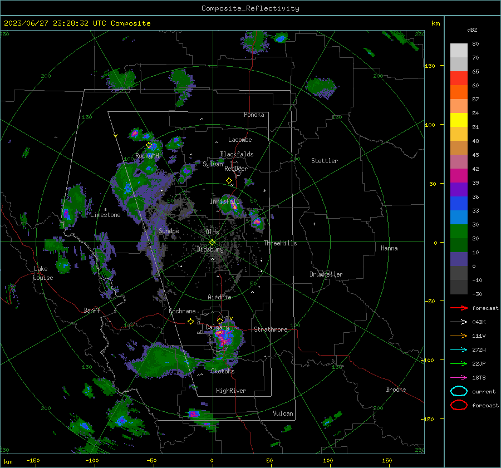Click the Limestone label
Image resolution: width=501 pixels, height=468 pixels.
(105, 215)
